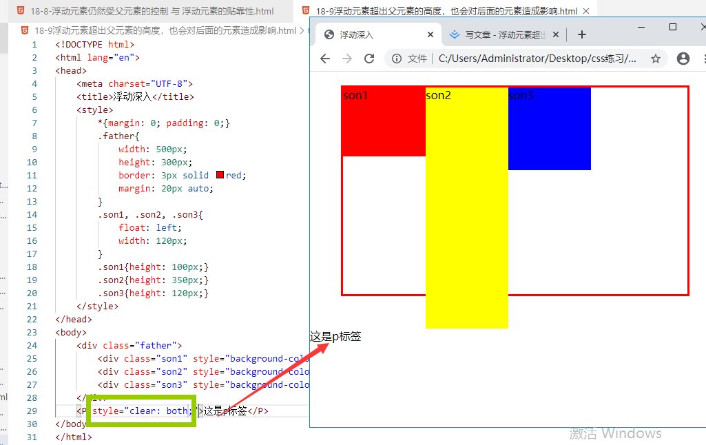Click the red son1 box

(384, 122)
